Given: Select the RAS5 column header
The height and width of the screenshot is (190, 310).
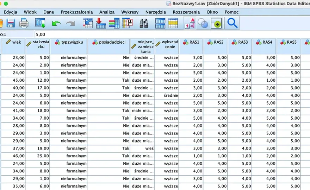Looking at the screenshot, I should [288, 46].
